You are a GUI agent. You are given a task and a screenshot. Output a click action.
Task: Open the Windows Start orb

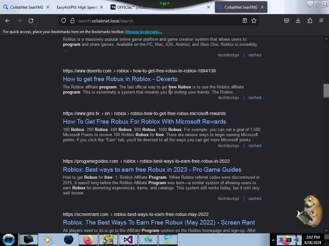pos(9,240)
